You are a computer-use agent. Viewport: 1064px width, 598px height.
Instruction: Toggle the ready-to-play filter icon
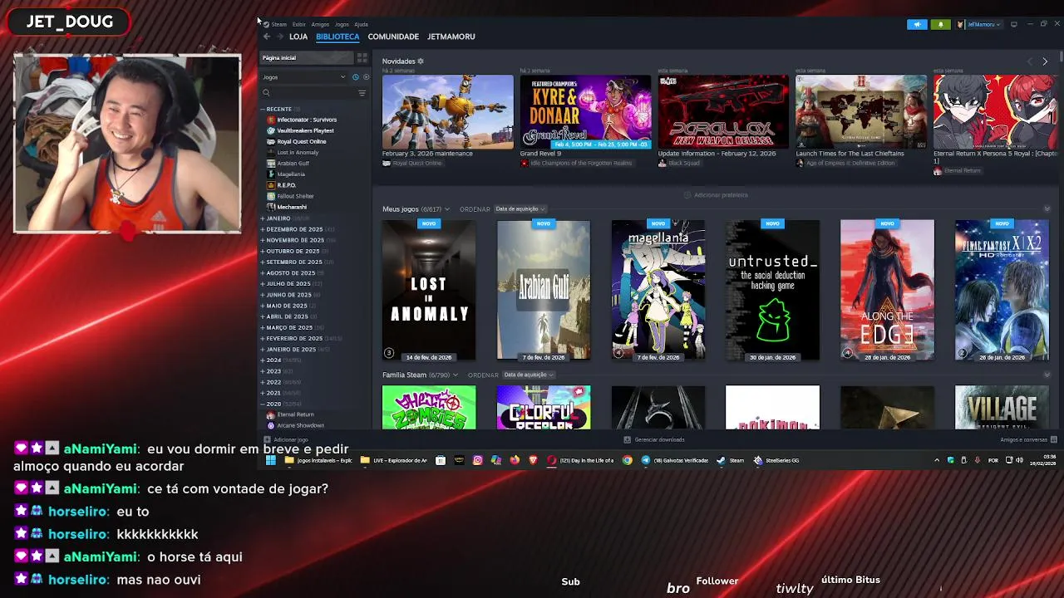(x=366, y=77)
